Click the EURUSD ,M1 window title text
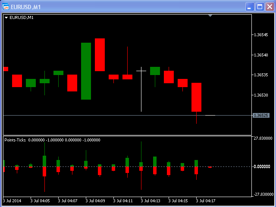 pyautogui.click(x=26, y=7)
